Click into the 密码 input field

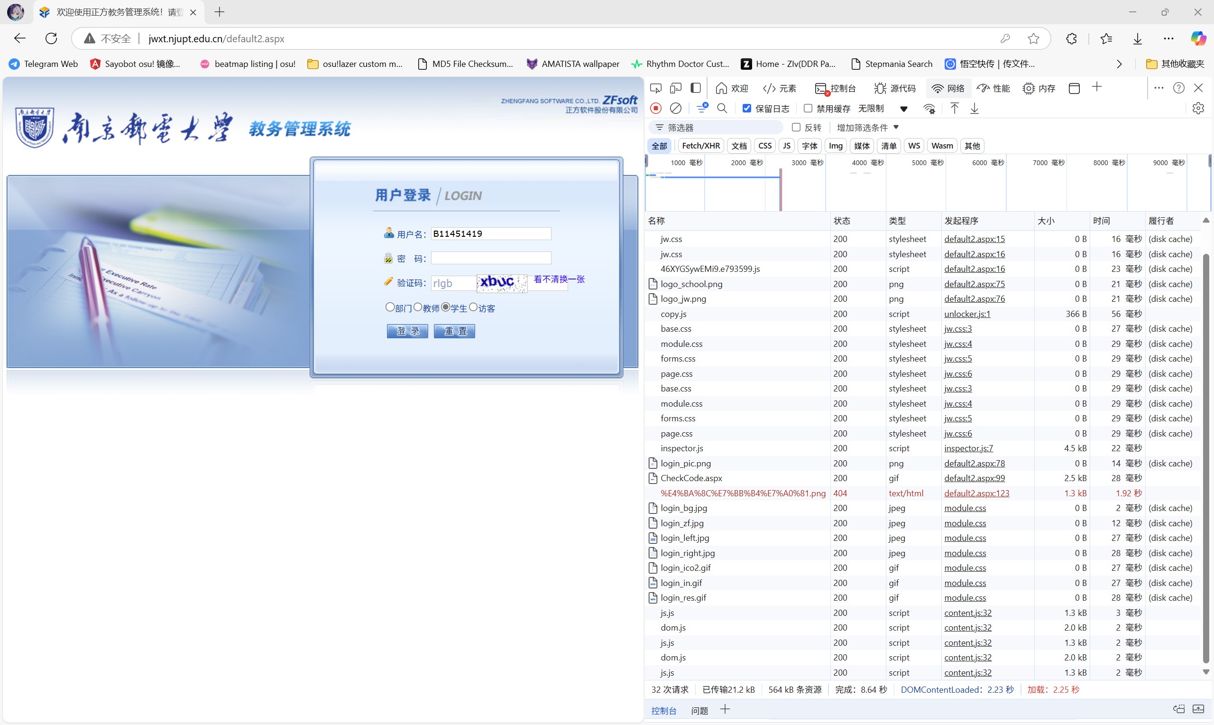click(490, 258)
